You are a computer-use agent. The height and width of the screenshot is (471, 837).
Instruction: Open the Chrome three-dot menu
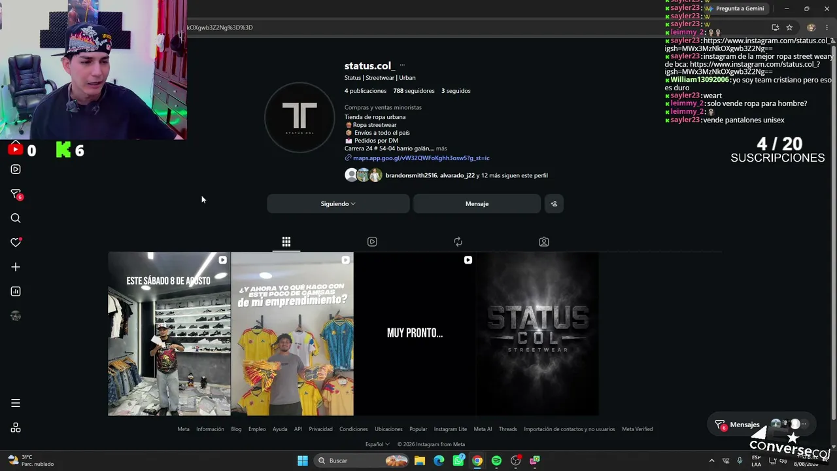pyautogui.click(x=827, y=27)
